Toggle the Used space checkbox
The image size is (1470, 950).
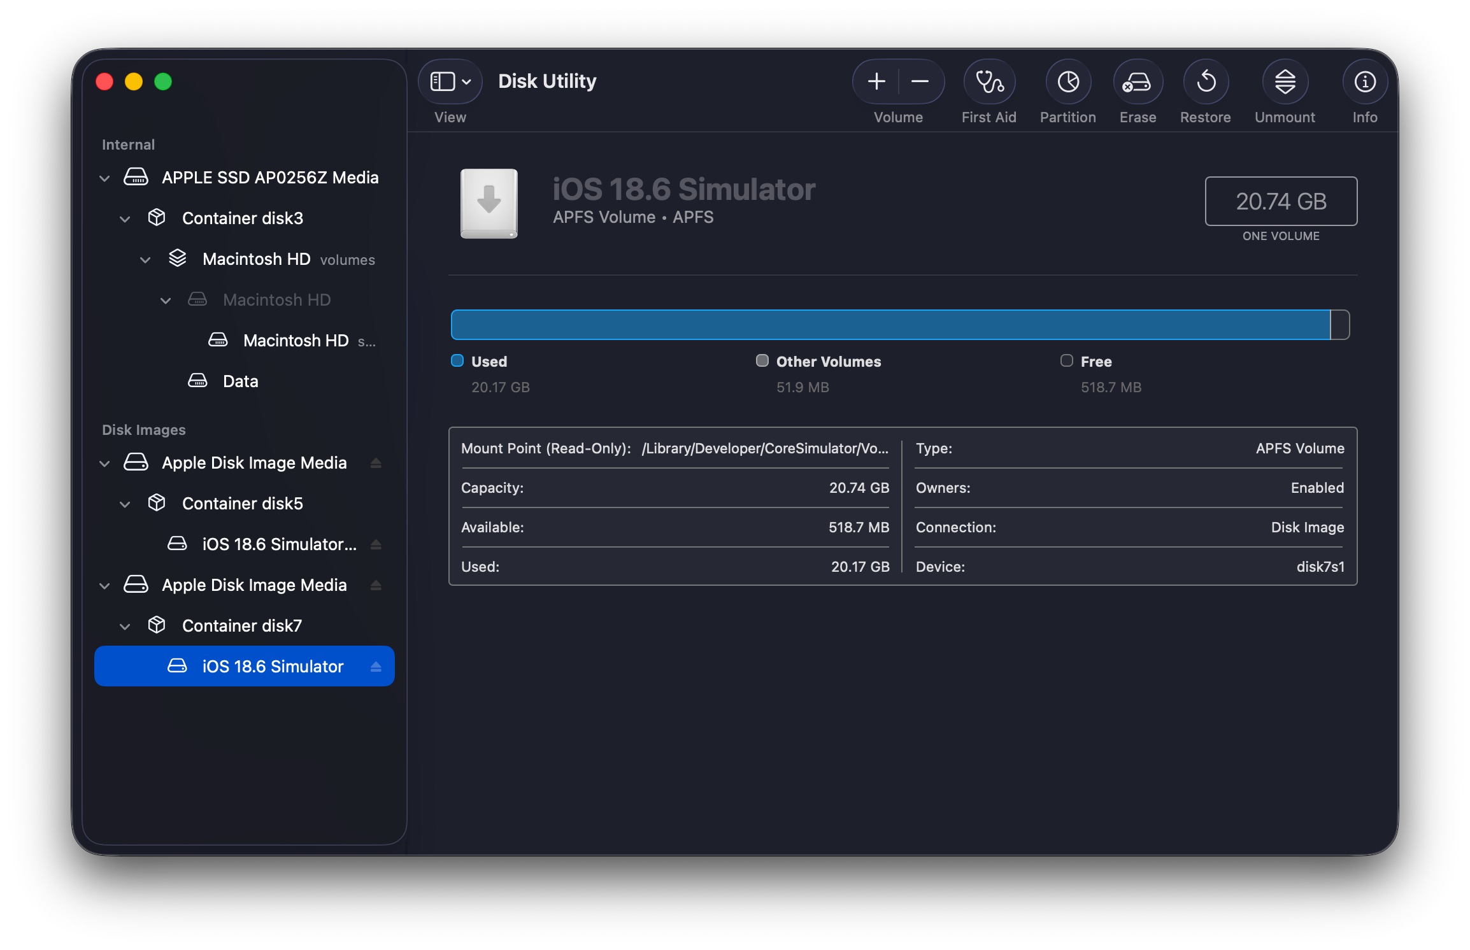457,360
